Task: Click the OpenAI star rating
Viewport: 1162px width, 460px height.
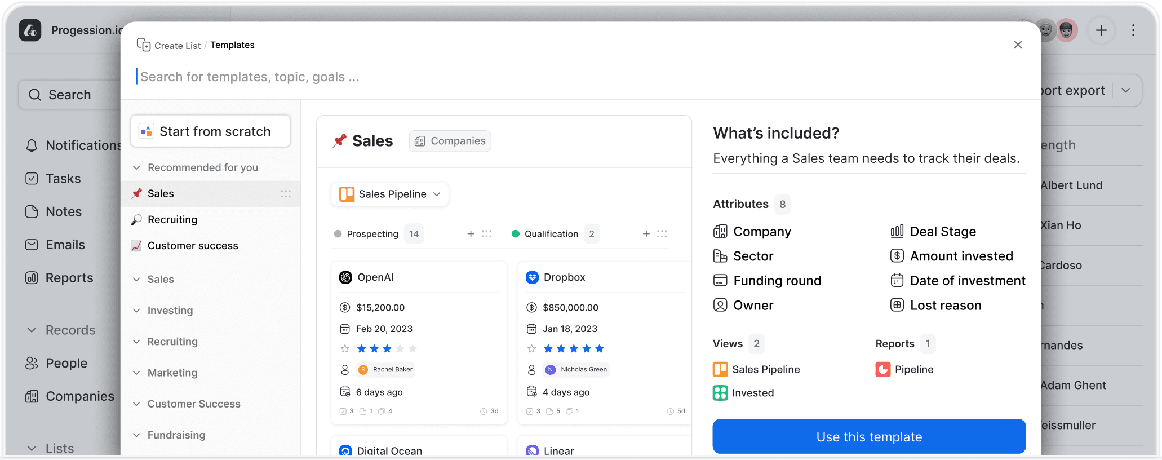Action: coord(387,349)
